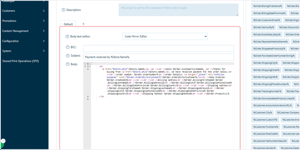Insert %Order.TrackingNumber% token
300x150 pixels.
pos(267,91)
